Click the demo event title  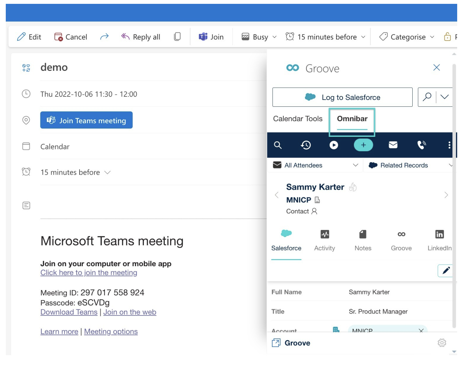tap(54, 67)
